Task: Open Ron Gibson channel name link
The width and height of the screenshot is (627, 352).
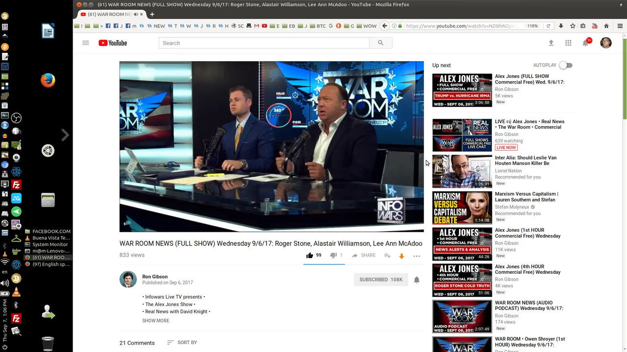Action: click(155, 277)
